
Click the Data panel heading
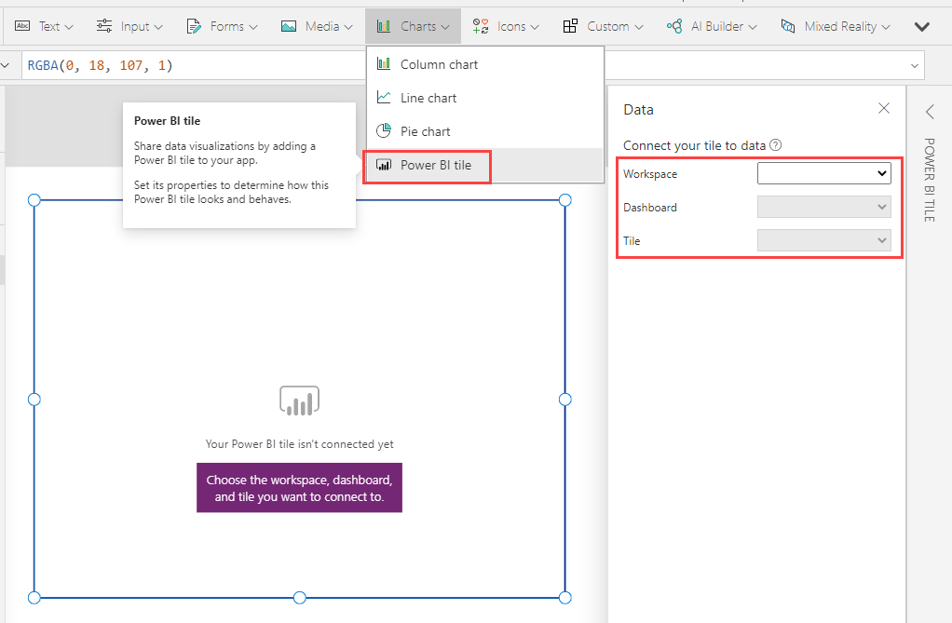[x=638, y=109]
